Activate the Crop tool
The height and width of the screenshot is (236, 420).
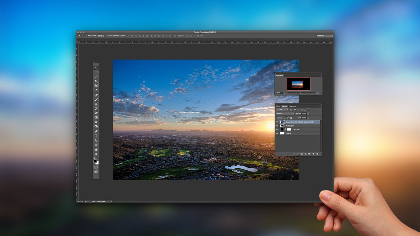pyautogui.click(x=96, y=85)
